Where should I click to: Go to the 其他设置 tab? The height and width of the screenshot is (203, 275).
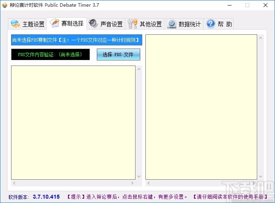[145, 24]
